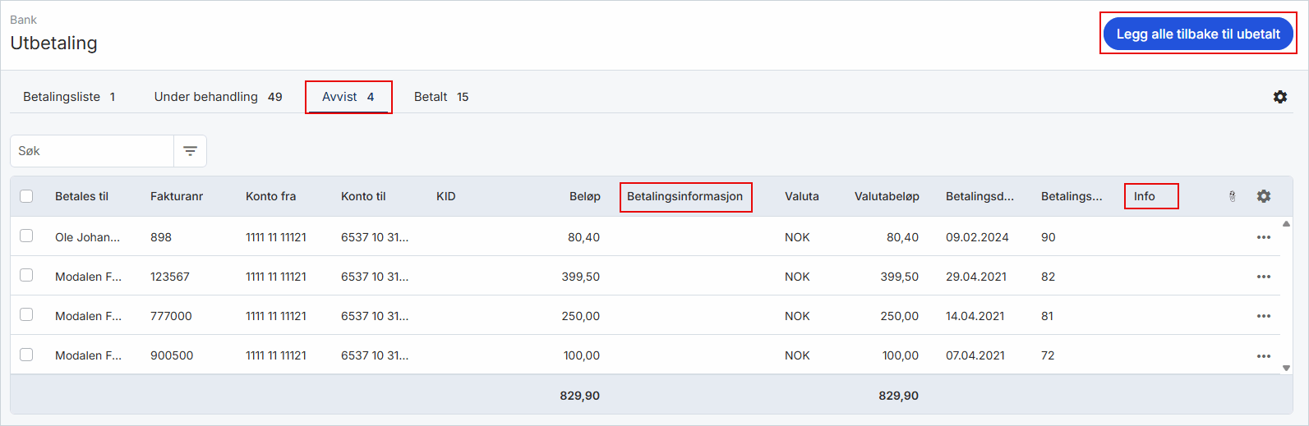
Task: Open three-dot menu for invoice 777000
Action: tap(1264, 316)
